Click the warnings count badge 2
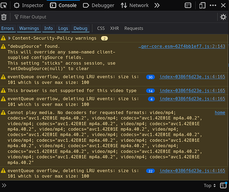Image resolution: width=229 pixels, height=192 pixels. click(x=105, y=38)
